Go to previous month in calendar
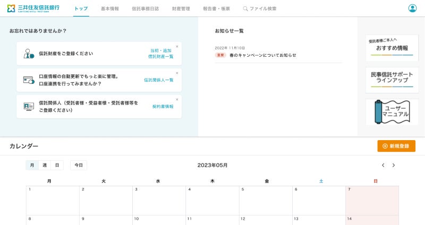This screenshot has width=425, height=225. pos(383,165)
